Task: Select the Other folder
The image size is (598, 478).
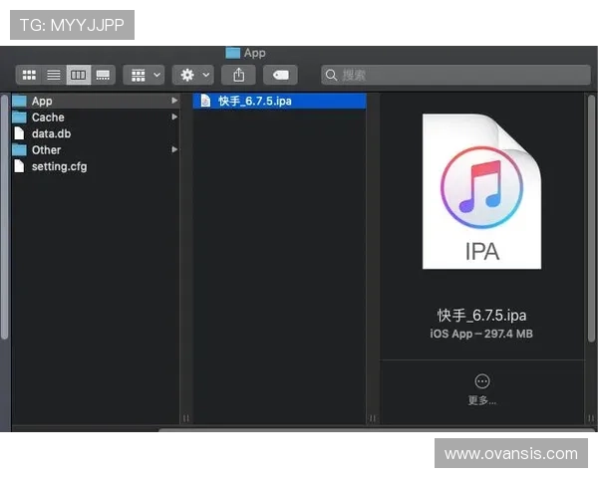Action: (96, 150)
